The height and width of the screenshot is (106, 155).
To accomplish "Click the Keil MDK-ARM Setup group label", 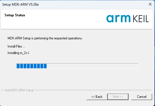I will (19, 90).
